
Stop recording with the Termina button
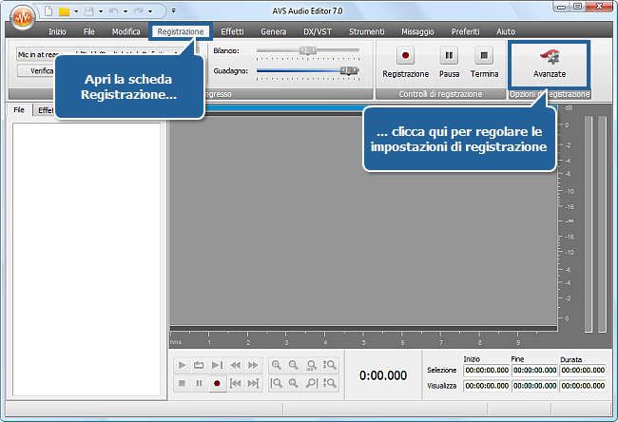[x=484, y=63]
